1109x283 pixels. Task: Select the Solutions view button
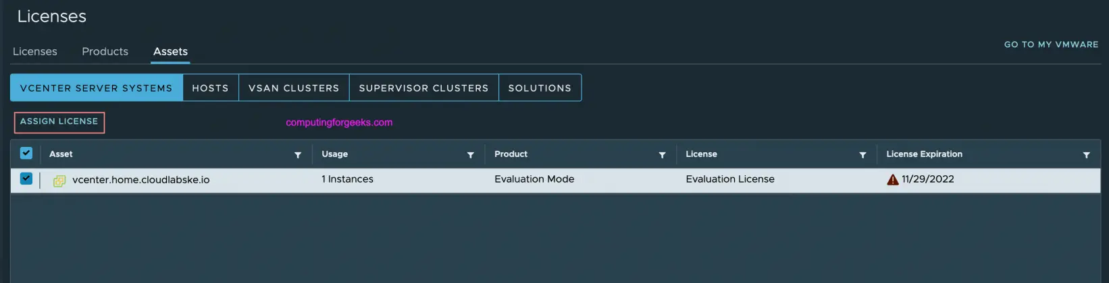coord(540,88)
